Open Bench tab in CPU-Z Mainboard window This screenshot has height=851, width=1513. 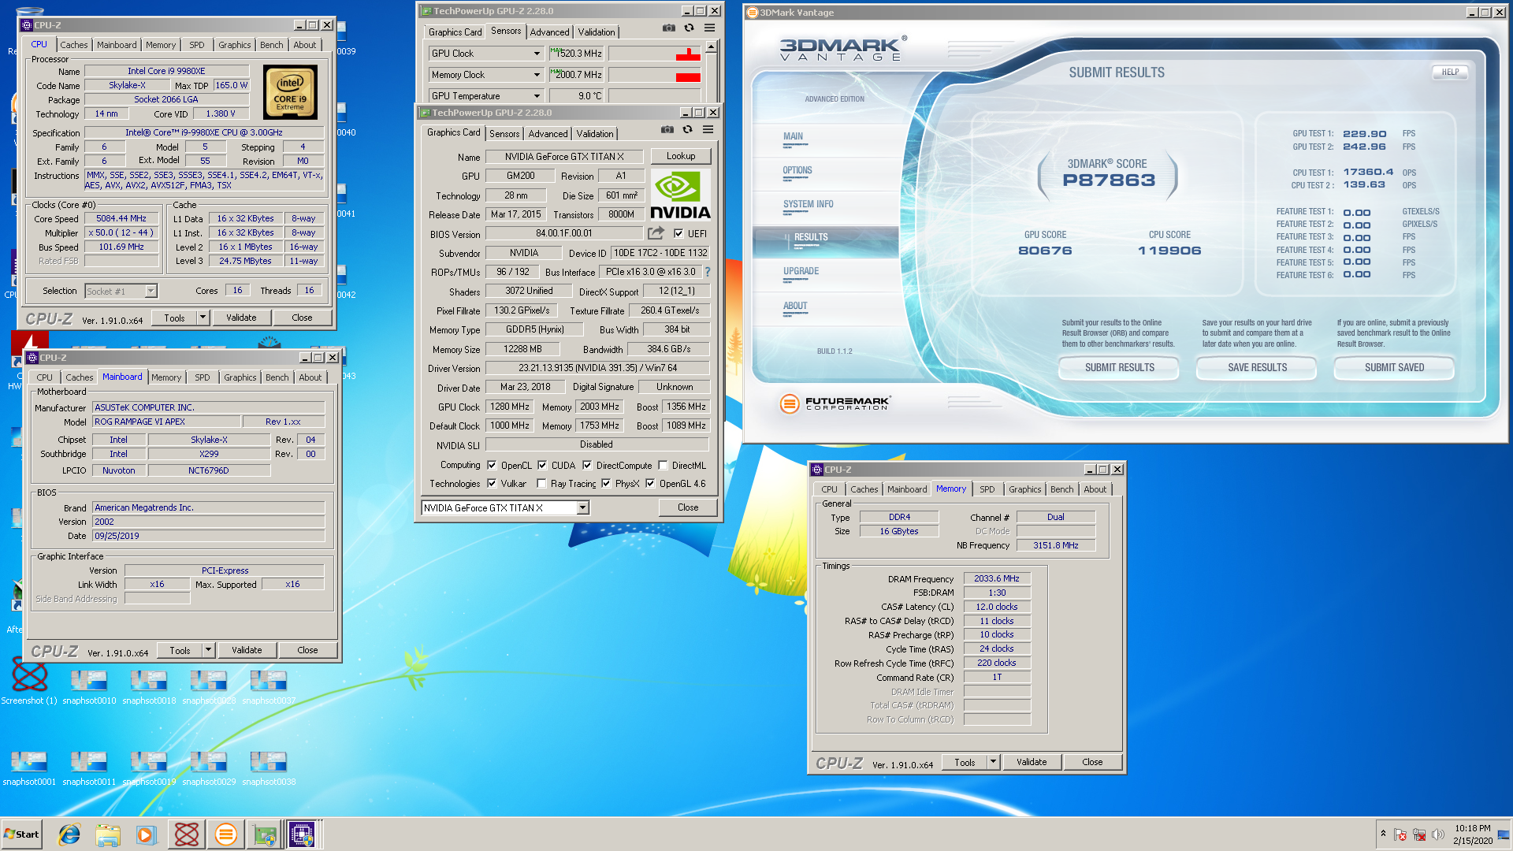point(277,377)
